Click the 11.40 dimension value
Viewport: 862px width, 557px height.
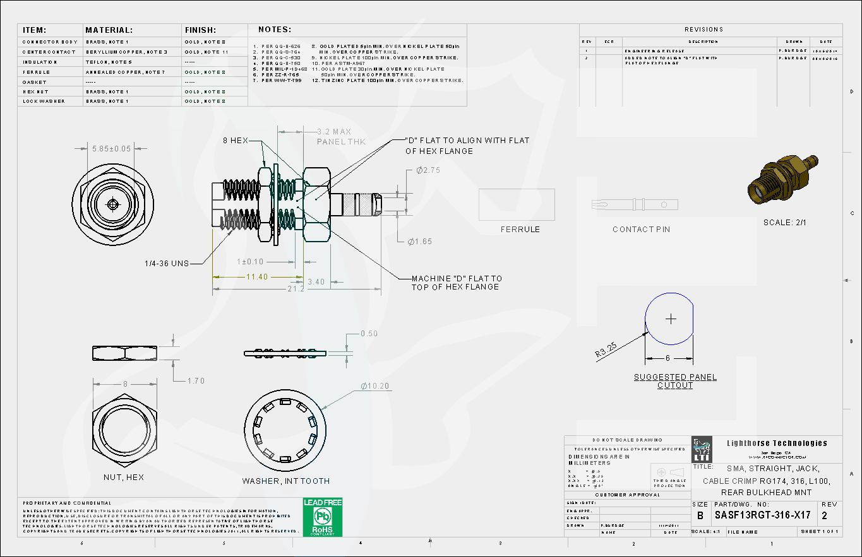point(256,276)
